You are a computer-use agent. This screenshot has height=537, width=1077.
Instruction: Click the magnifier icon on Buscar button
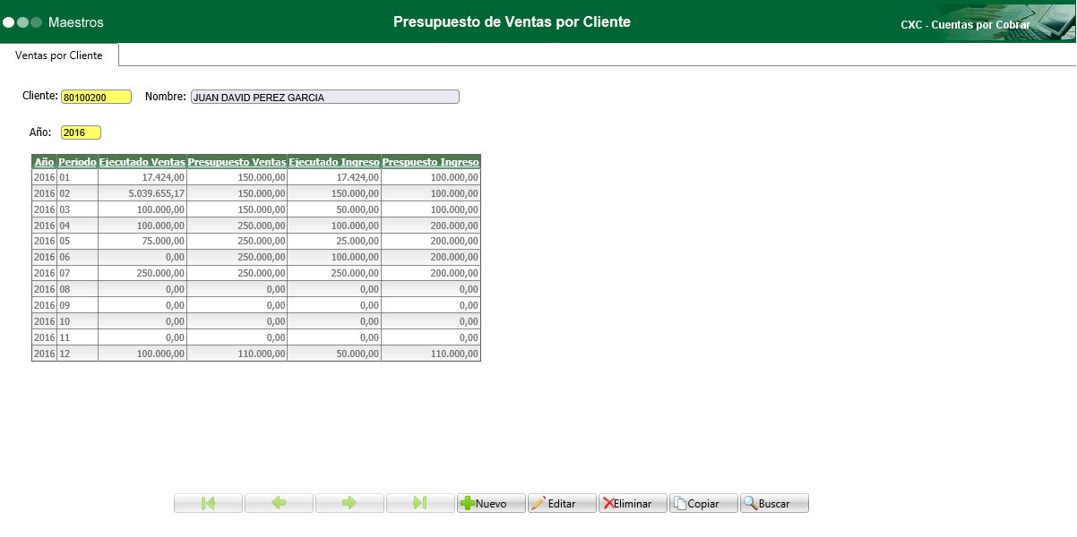click(750, 502)
